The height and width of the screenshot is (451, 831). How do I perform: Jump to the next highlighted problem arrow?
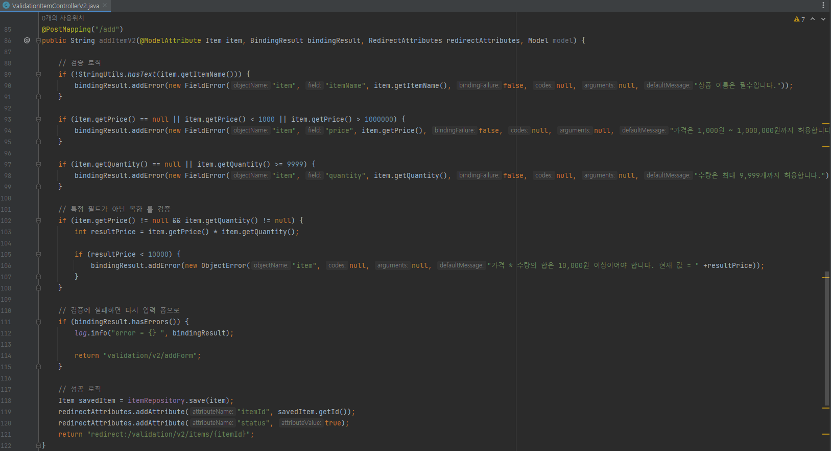pyautogui.click(x=823, y=19)
